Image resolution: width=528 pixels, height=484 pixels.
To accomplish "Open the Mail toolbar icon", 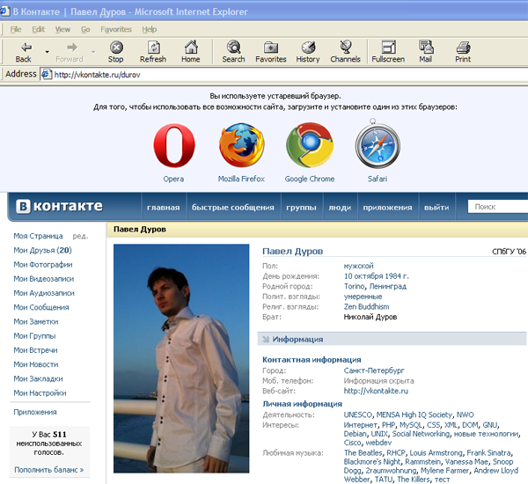I will click(426, 48).
